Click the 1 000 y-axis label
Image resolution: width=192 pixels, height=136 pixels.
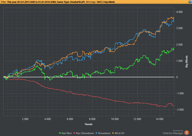coord(179,61)
